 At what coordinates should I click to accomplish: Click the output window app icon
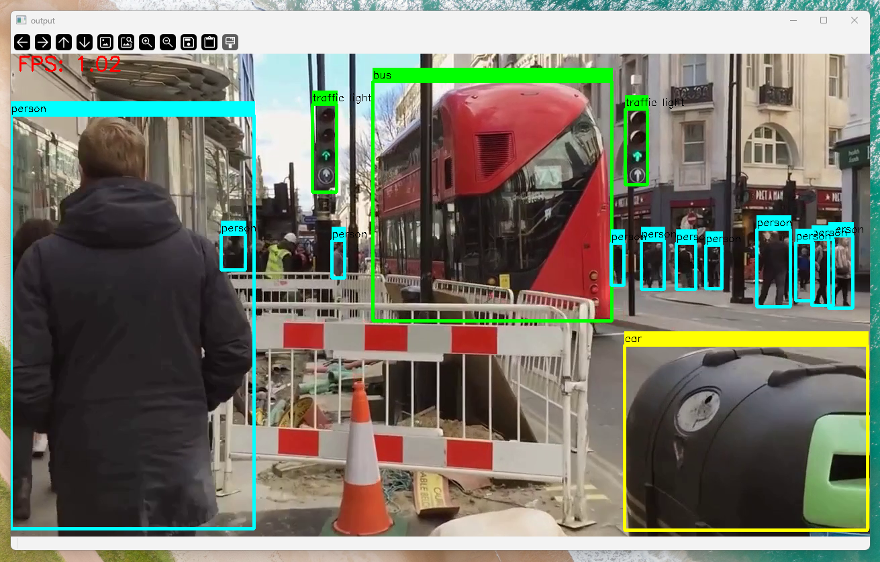21,20
